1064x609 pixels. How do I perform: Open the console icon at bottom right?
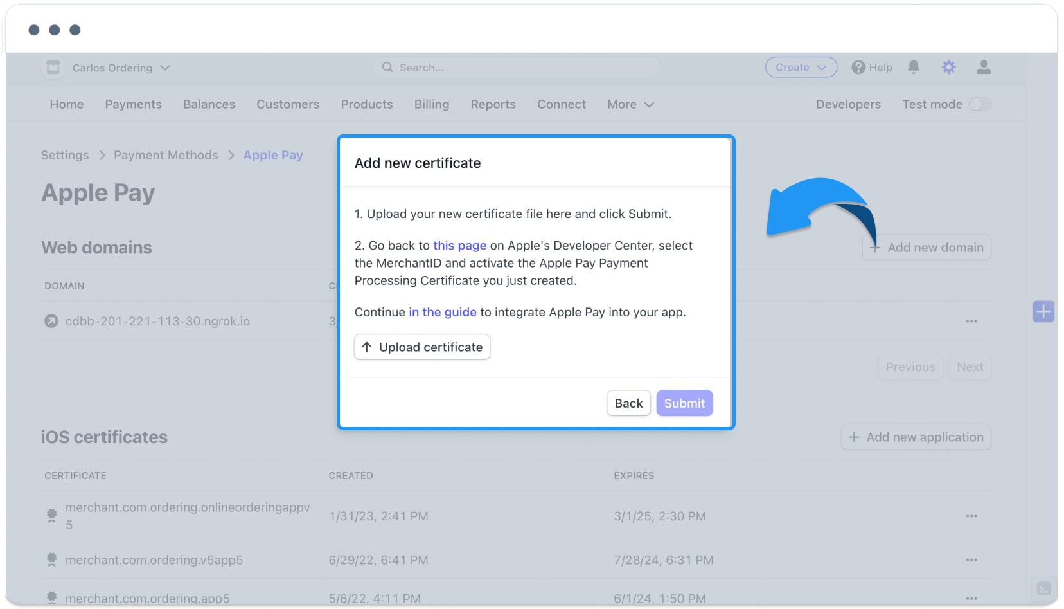(x=1043, y=588)
